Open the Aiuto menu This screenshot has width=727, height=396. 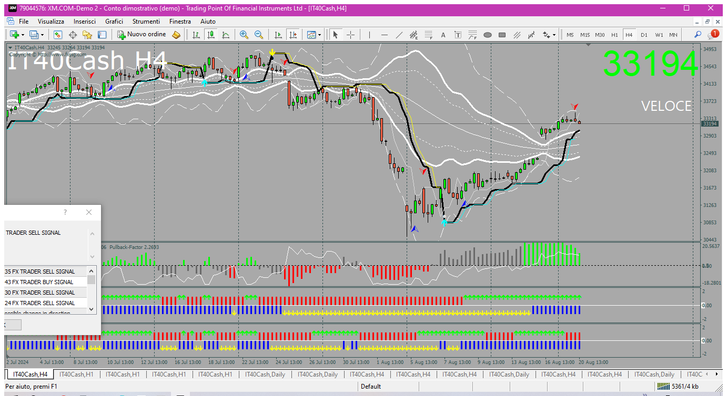pyautogui.click(x=208, y=22)
